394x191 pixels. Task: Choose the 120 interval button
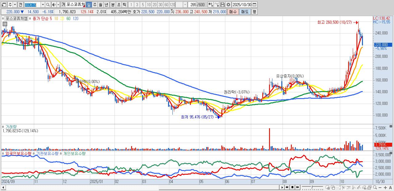point(172,5)
